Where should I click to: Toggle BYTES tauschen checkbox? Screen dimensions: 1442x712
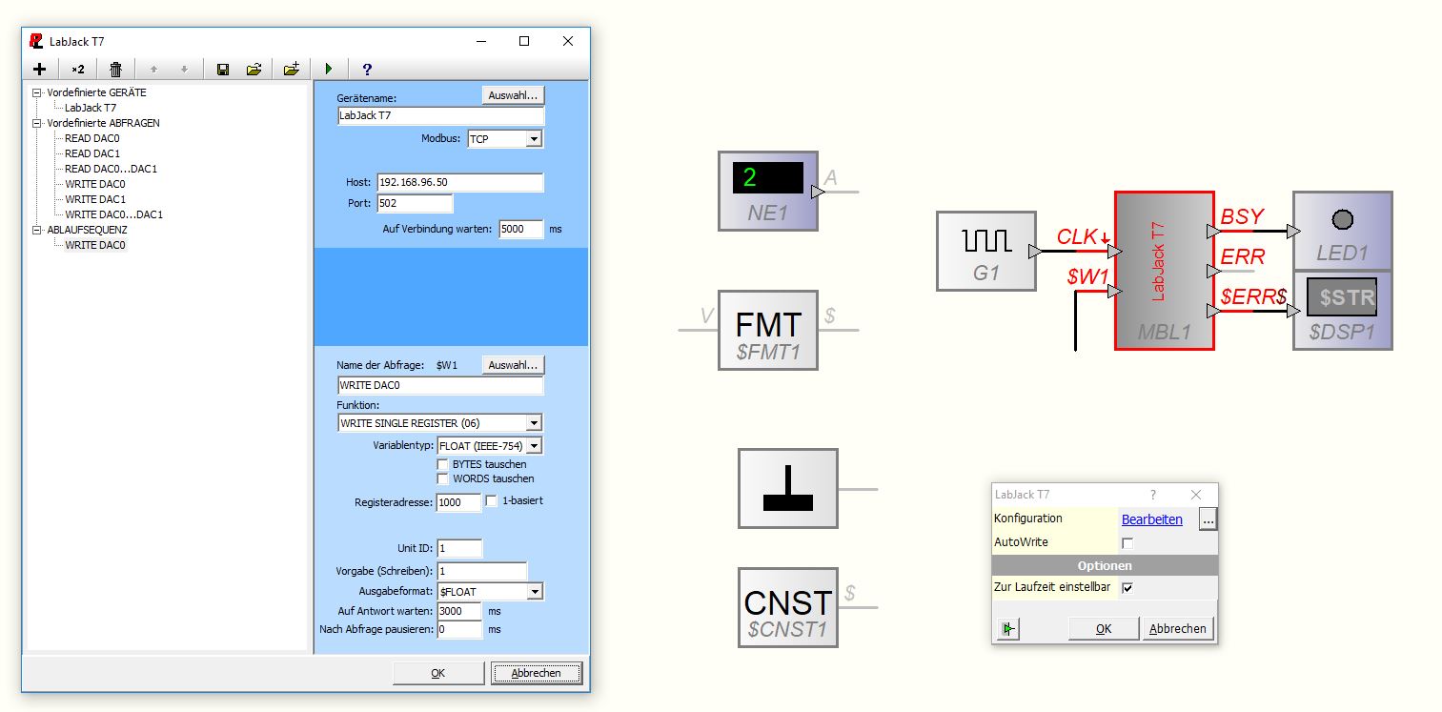tap(442, 464)
